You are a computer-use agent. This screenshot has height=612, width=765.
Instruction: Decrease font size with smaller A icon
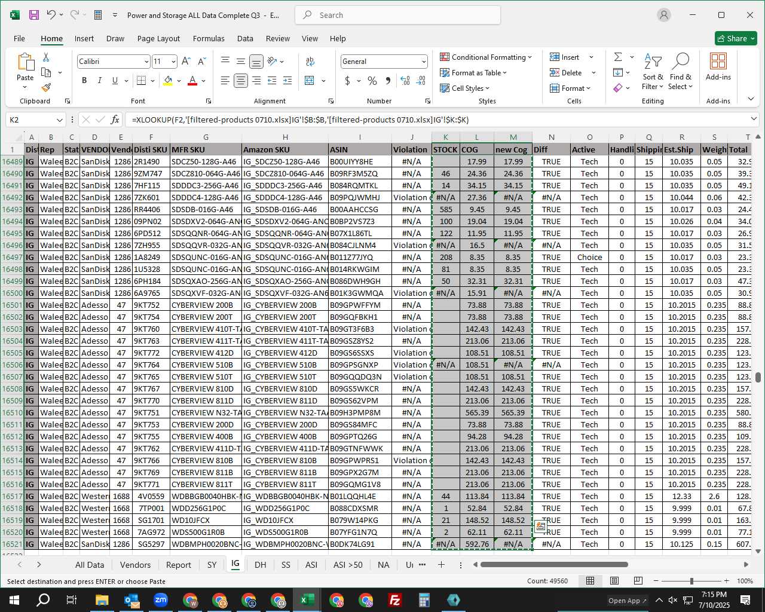click(201, 61)
